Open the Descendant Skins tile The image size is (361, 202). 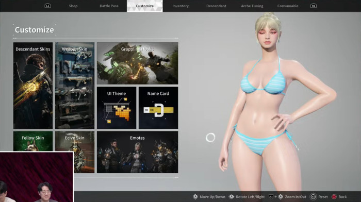(33, 86)
